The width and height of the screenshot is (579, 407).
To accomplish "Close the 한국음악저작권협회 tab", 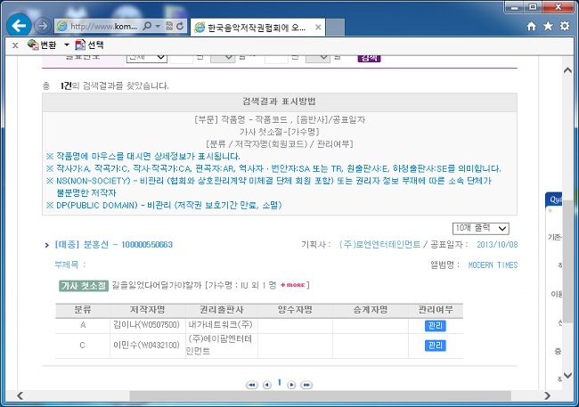I will (x=318, y=27).
